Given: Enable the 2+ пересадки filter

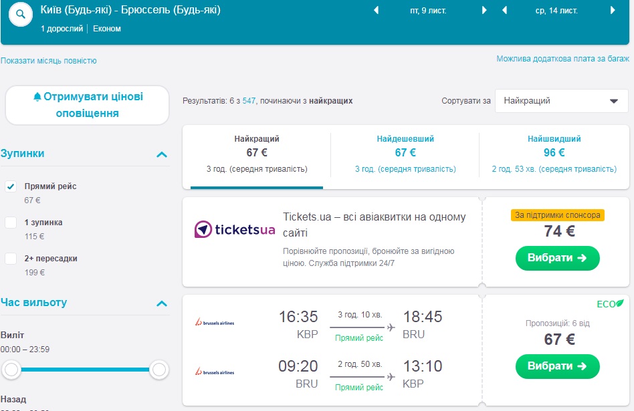Looking at the screenshot, I should click(x=11, y=259).
